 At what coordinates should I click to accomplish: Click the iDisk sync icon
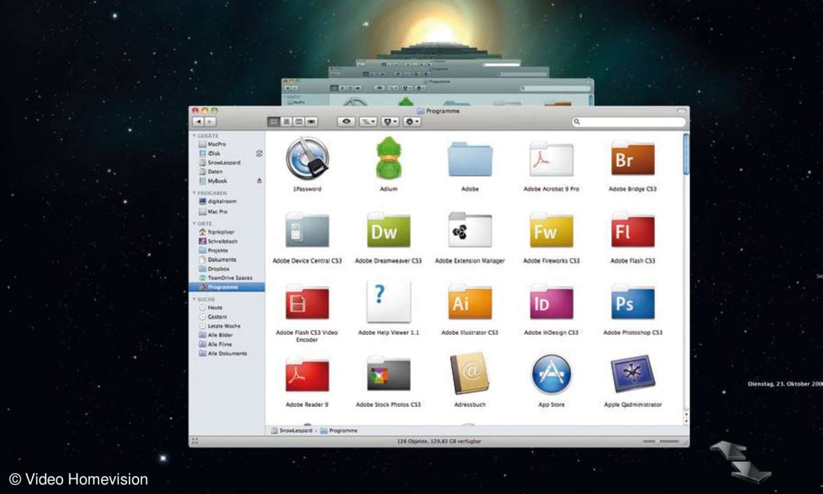point(259,154)
